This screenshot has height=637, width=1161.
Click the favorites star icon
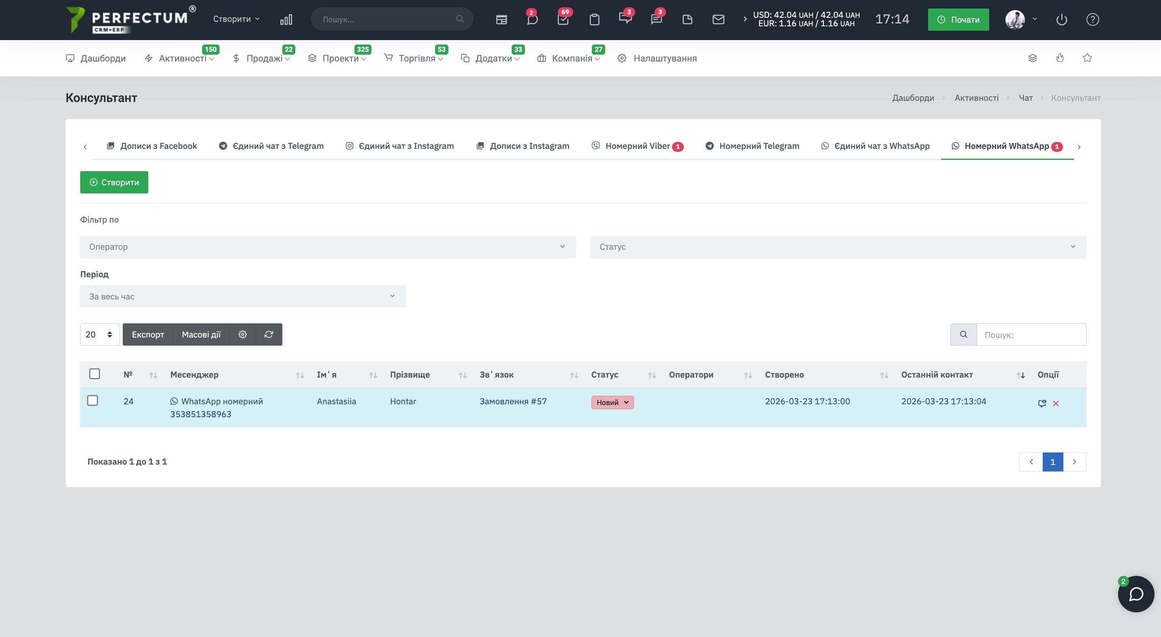(x=1087, y=58)
